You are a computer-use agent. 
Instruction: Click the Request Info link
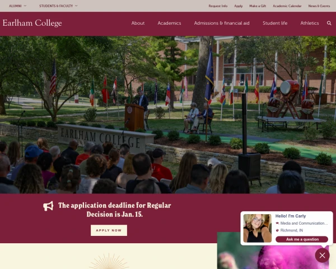[218, 6]
